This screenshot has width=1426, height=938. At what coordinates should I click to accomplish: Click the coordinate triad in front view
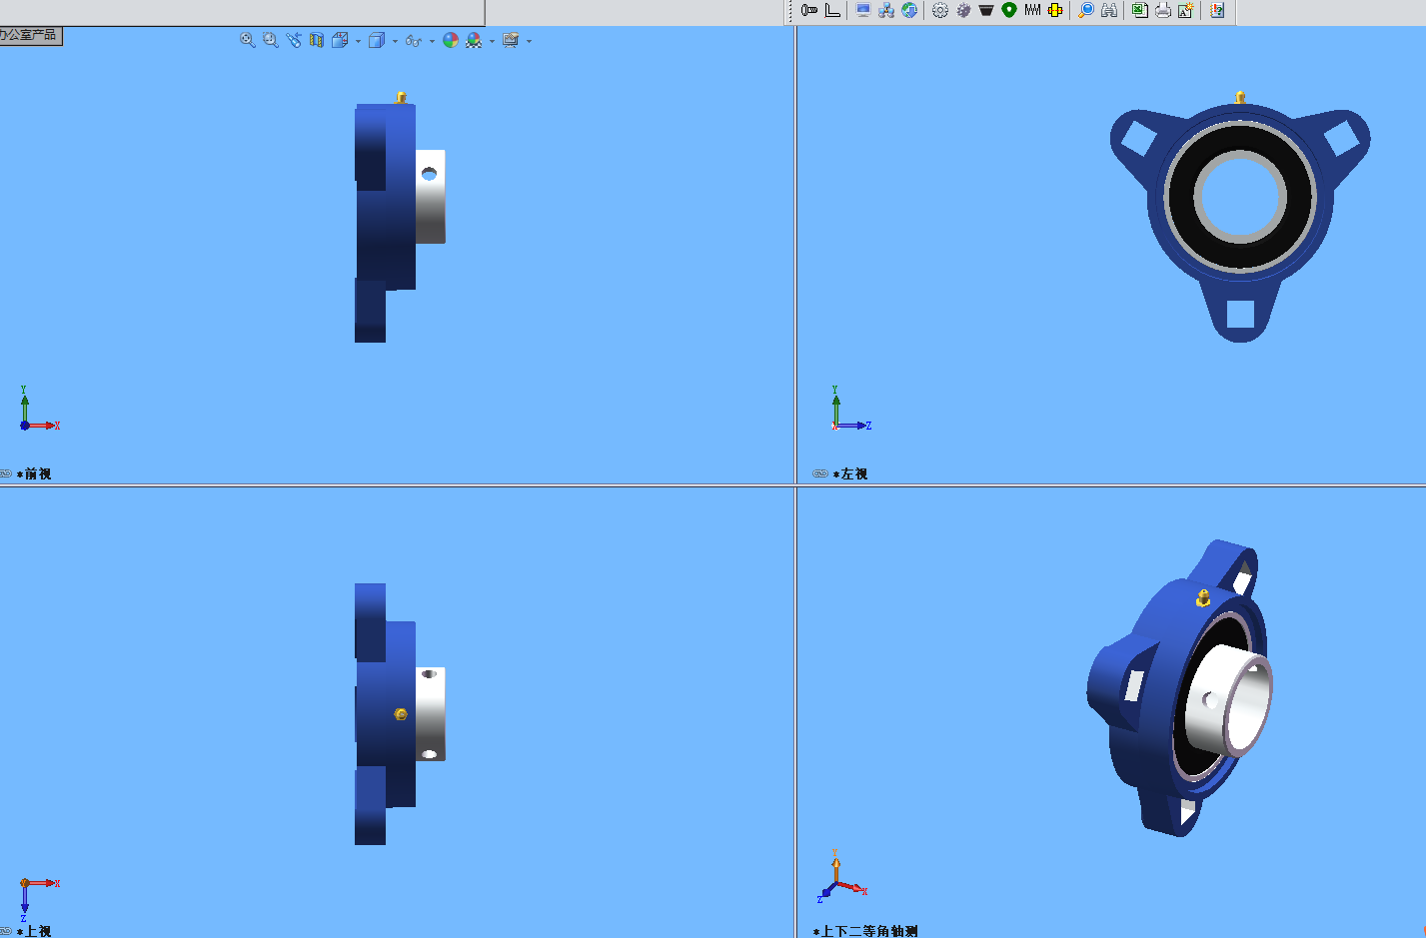38,409
